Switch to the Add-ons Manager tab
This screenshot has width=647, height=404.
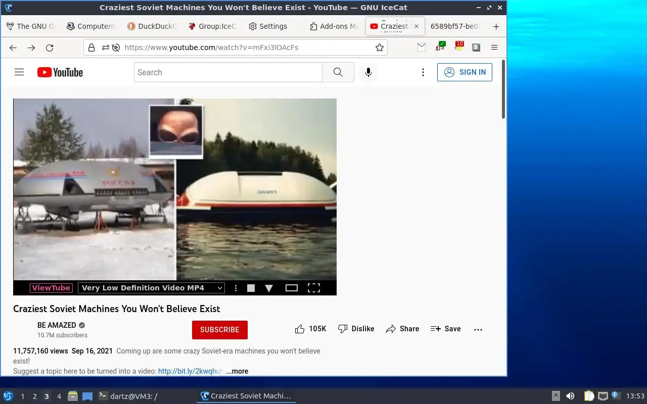tap(334, 26)
